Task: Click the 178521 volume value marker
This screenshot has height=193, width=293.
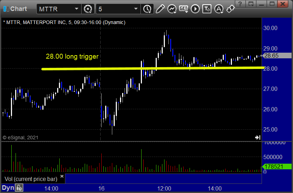Action: [277, 166]
